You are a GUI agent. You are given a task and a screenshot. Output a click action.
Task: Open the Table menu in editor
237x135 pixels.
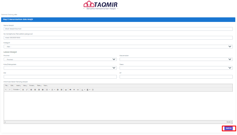coord(39,85)
